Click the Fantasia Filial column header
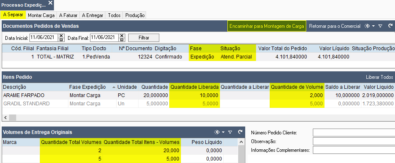395x163 pixels. tap(58, 49)
